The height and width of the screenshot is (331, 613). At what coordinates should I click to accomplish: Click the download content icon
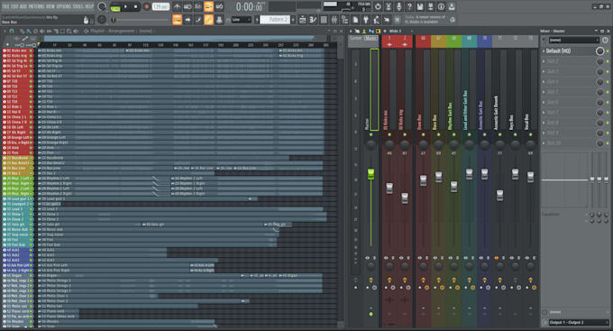click(452, 6)
